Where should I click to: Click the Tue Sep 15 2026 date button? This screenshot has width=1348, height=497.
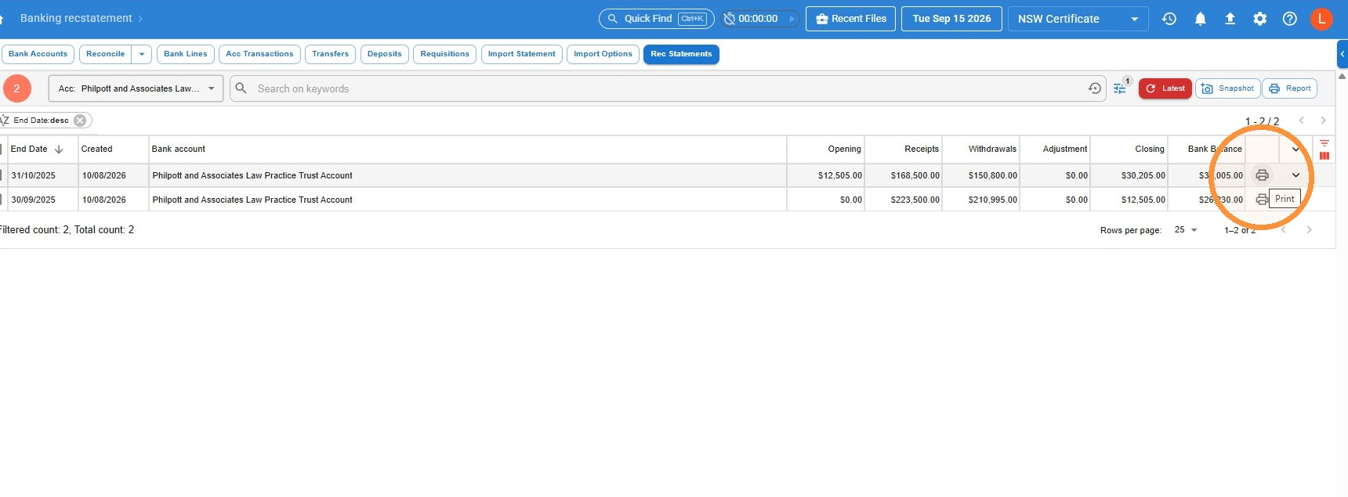click(x=951, y=19)
